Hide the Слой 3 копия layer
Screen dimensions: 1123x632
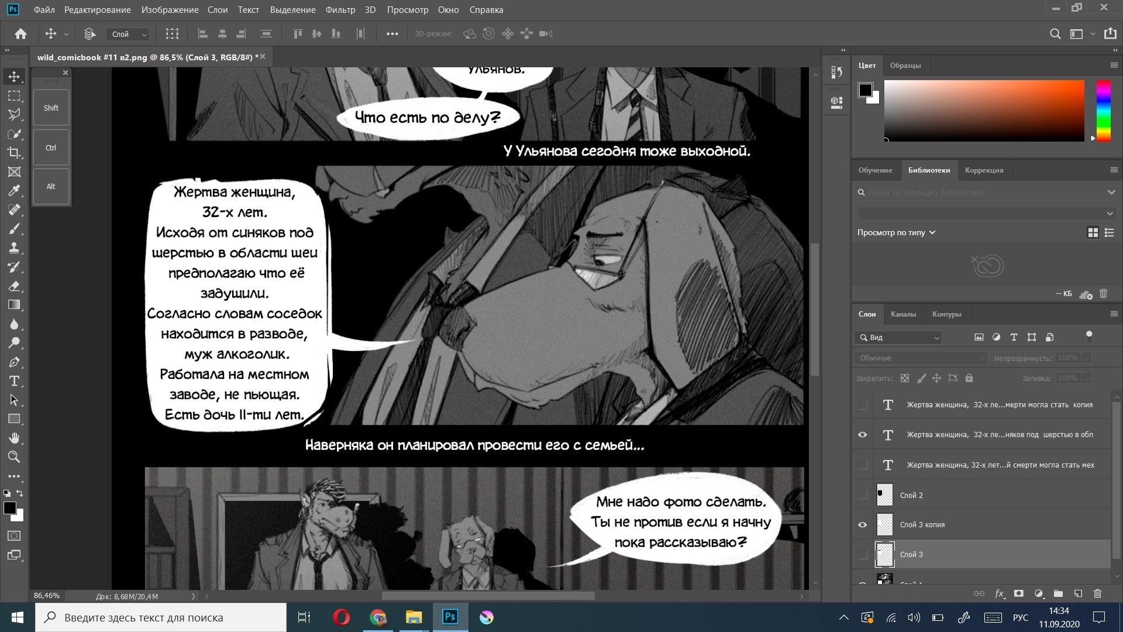coord(862,525)
